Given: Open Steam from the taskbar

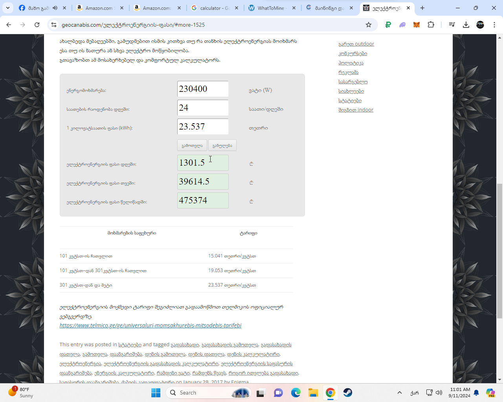Looking at the screenshot, I should click(x=347, y=393).
